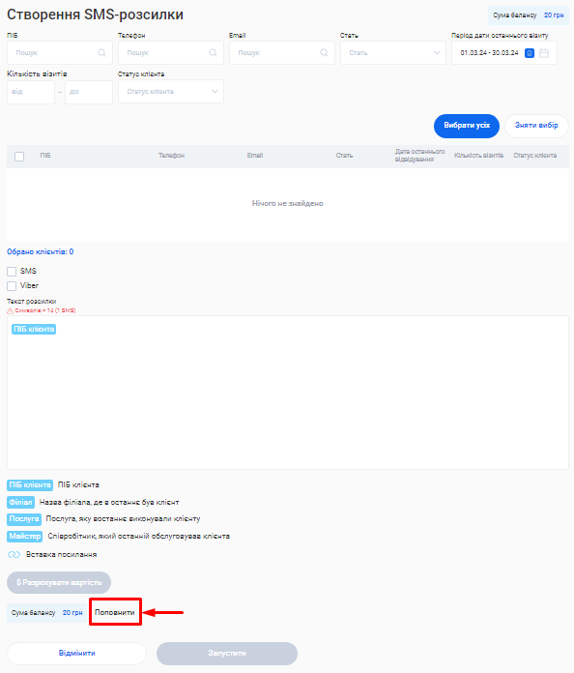The image size is (574, 673).
Task: Click the magnifier icon in Телефон field
Action: coord(213,53)
